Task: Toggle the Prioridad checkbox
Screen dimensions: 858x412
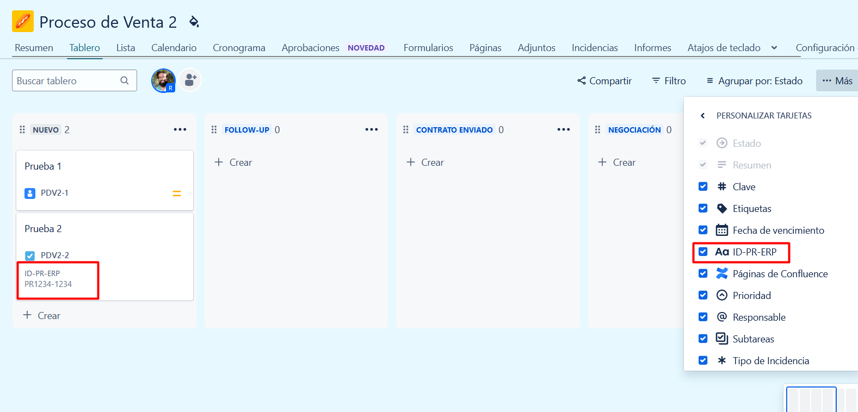Action: point(703,295)
